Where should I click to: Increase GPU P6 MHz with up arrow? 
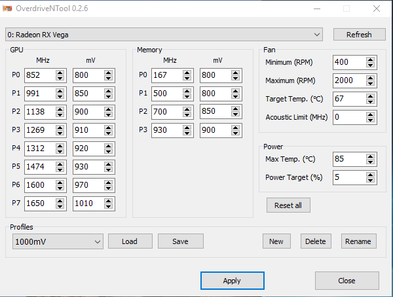pyautogui.click(x=60, y=183)
